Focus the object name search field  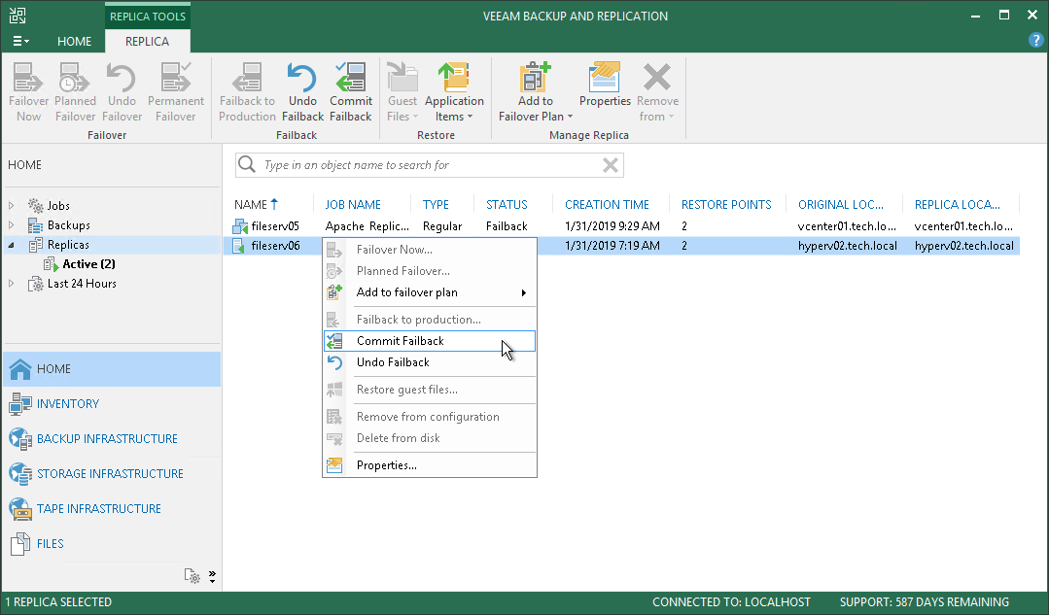[430, 165]
